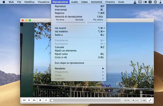Click the loud speaker icon for maximum volume
The height and width of the screenshot is (106, 163).
coord(144,100)
